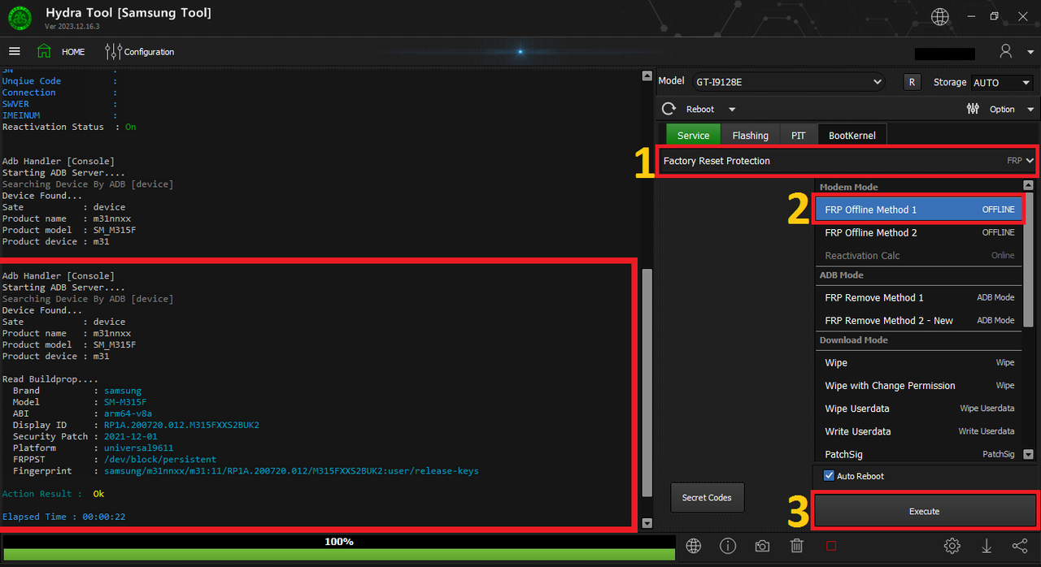Screen dimensions: 1041x567
Task: Click the "Brand : samsung" log line
Action: coord(77,391)
